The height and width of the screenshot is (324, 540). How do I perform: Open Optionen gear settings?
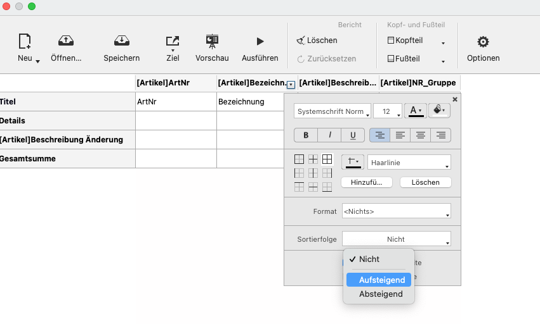tap(483, 42)
